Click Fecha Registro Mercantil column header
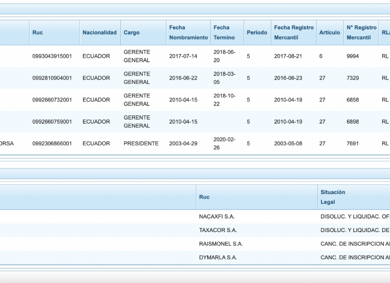The height and width of the screenshot is (283, 390). (294, 33)
